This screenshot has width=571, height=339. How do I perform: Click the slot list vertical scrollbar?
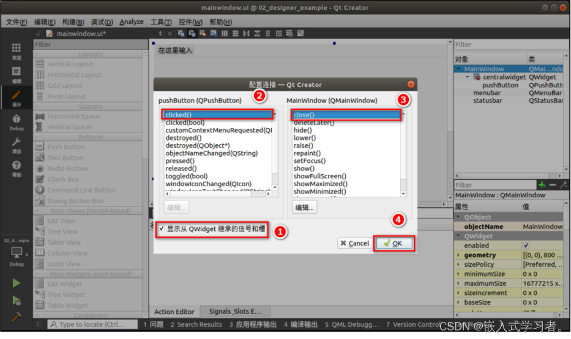point(403,154)
